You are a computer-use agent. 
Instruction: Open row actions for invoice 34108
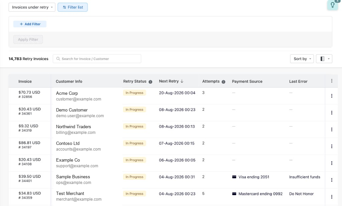pyautogui.click(x=332, y=163)
